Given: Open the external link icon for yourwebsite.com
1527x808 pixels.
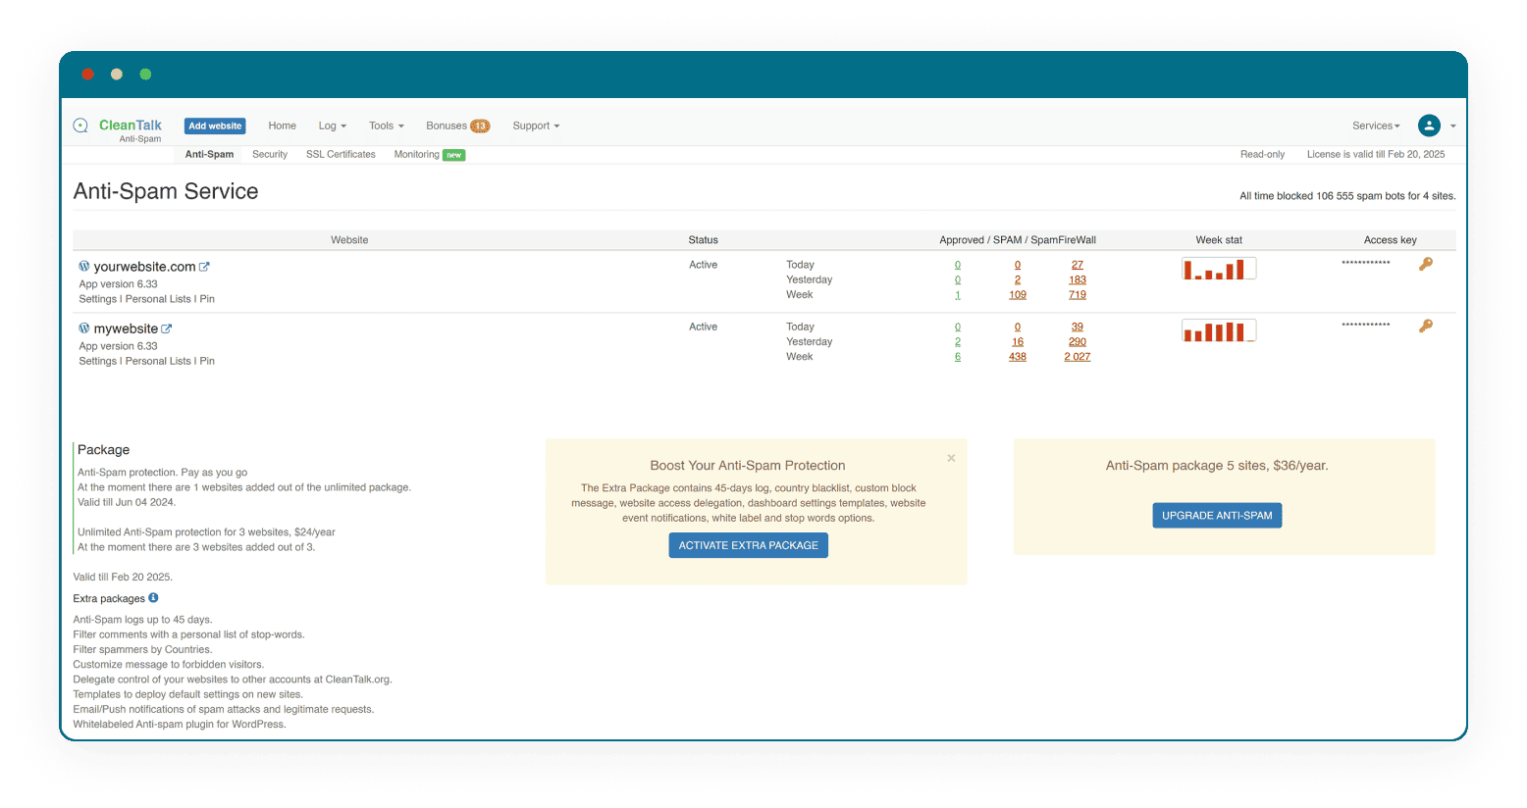Looking at the screenshot, I should click(x=204, y=266).
